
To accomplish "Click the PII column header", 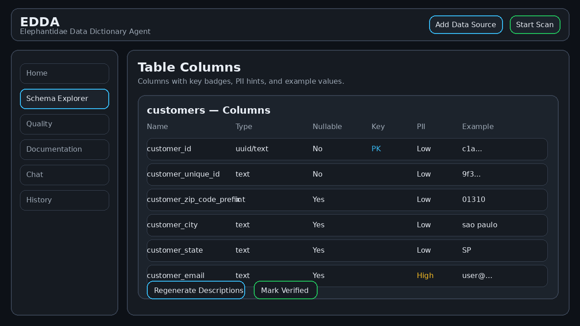I will [421, 127].
